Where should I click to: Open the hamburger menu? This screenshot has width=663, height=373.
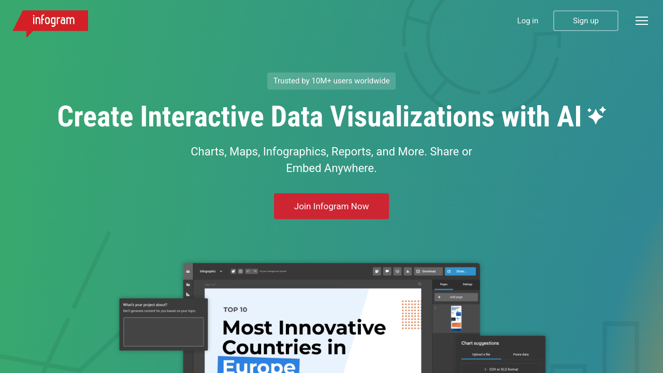[642, 21]
